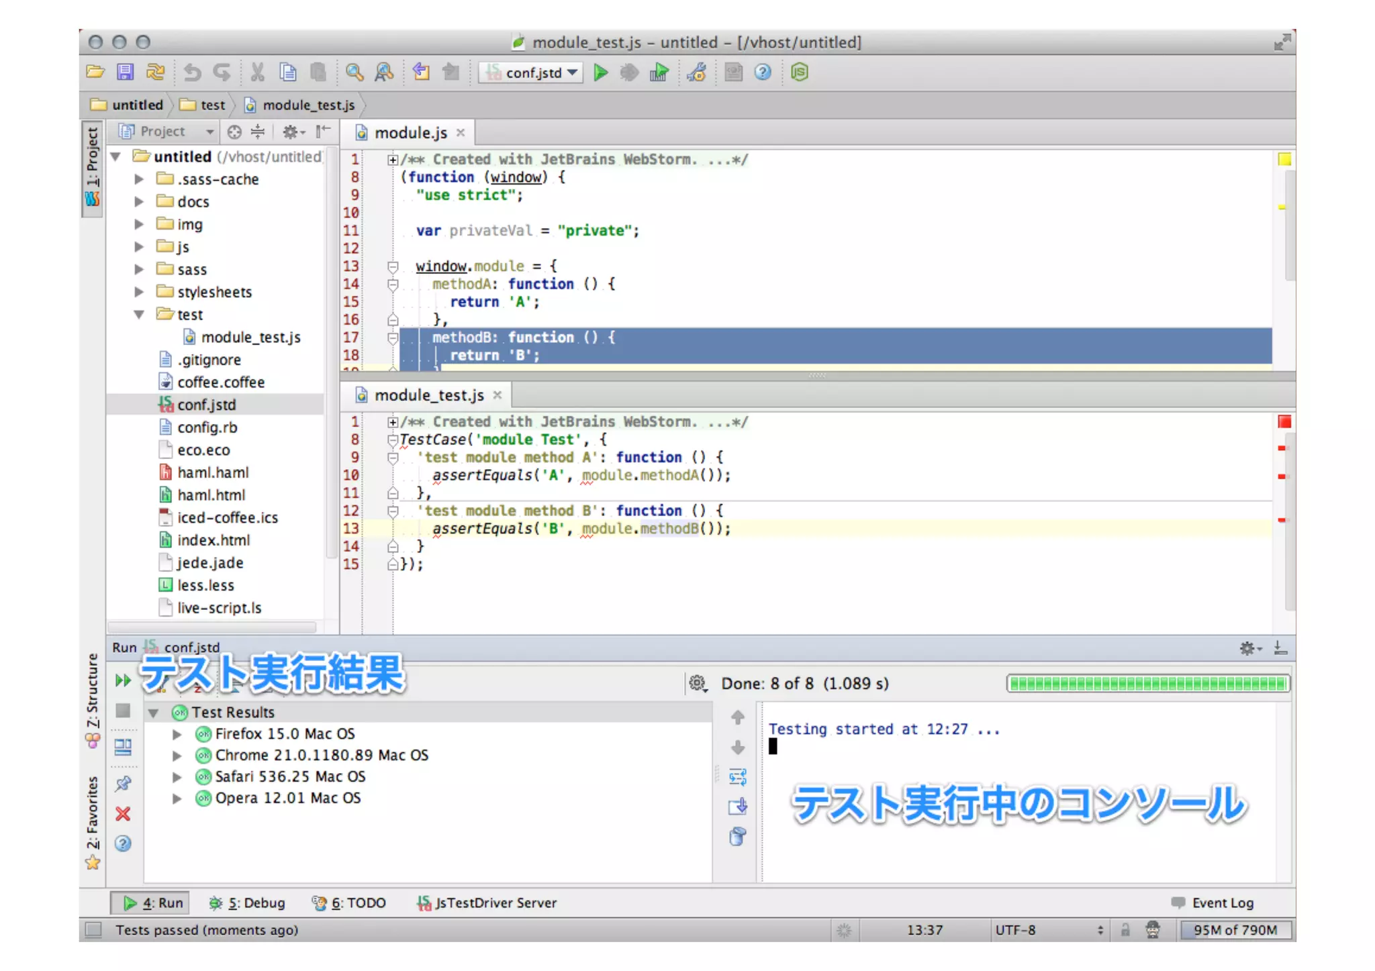
Task: Click the green Run button in toolbar
Action: point(601,72)
